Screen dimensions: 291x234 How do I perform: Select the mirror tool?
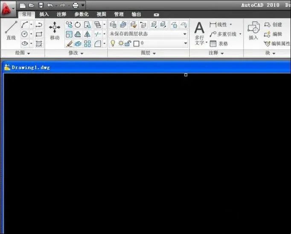87,34
